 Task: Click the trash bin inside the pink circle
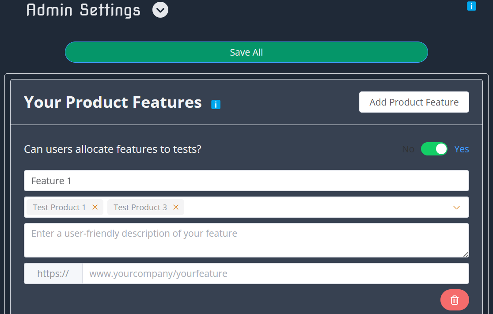click(455, 299)
